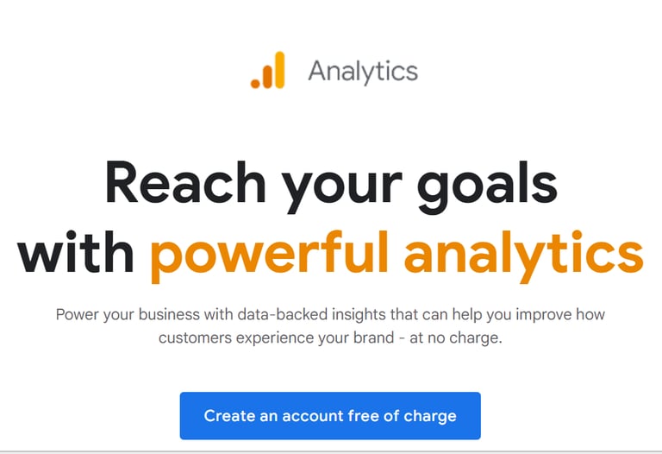Click the tall yellow bar of the logo
The width and height of the screenshot is (662, 454).
click(x=279, y=70)
